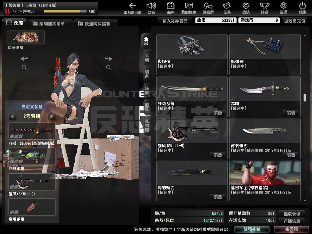Switch to the previous custom loadout set

coord(12,116)
